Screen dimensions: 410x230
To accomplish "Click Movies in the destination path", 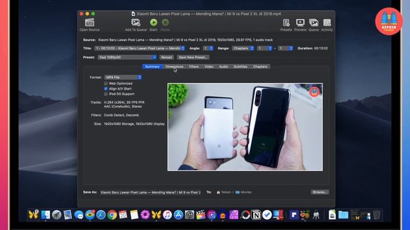I will point(246,192).
